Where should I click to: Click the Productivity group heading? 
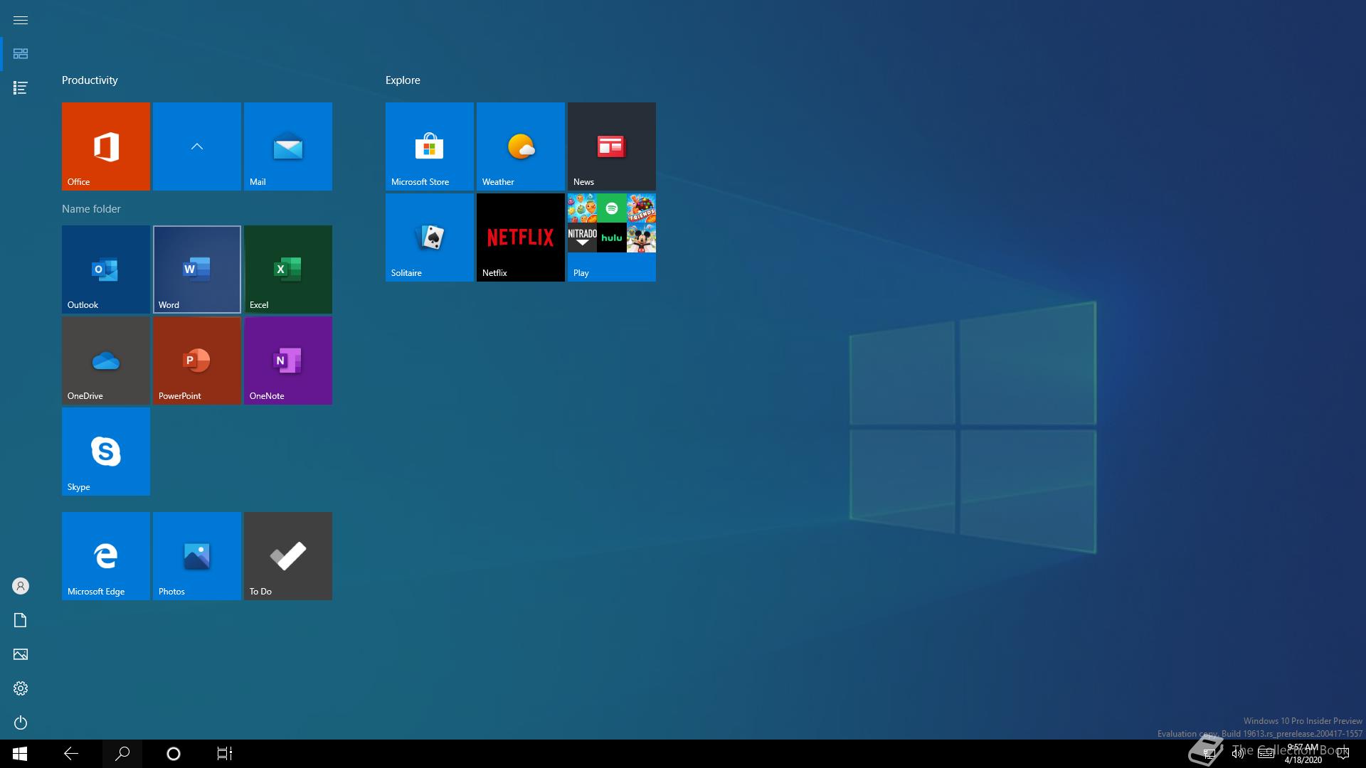pyautogui.click(x=90, y=80)
